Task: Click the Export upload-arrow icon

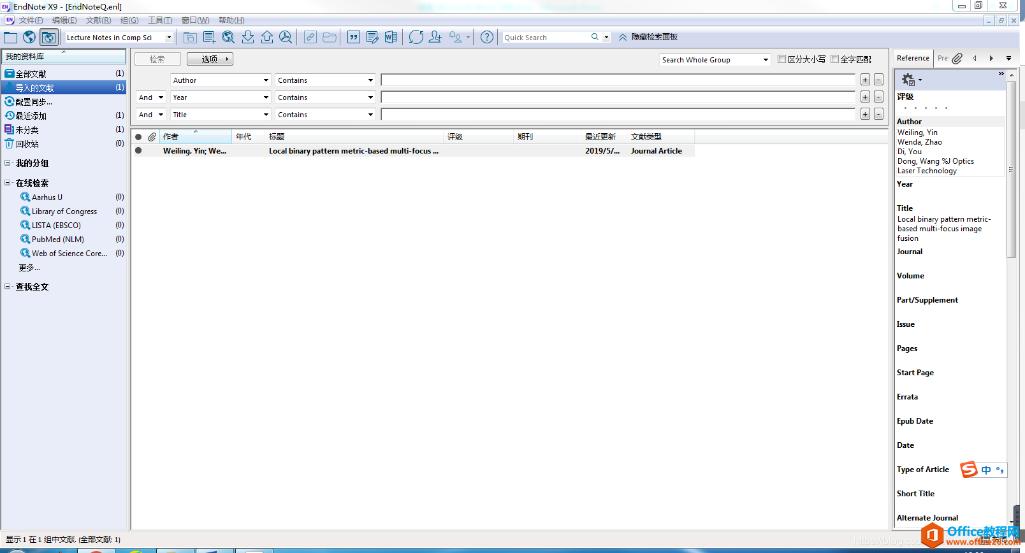Action: pyautogui.click(x=267, y=38)
